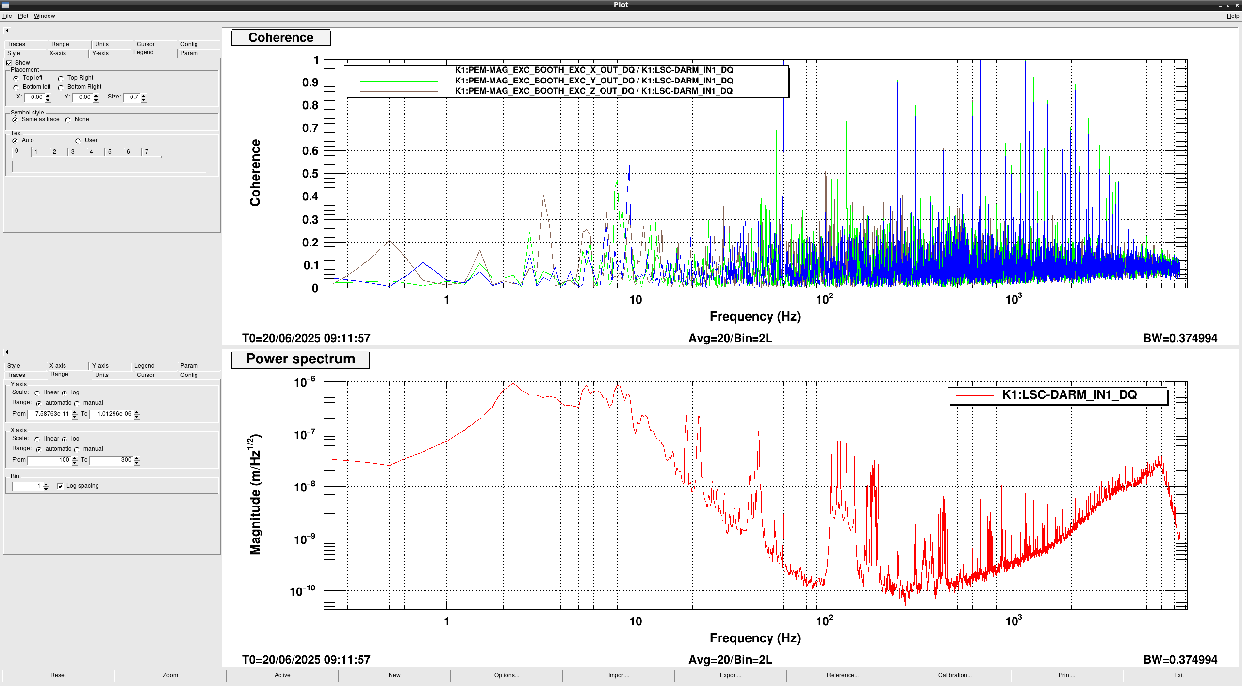
Task: Increase the legend Size stepper
Action: [x=144, y=95]
